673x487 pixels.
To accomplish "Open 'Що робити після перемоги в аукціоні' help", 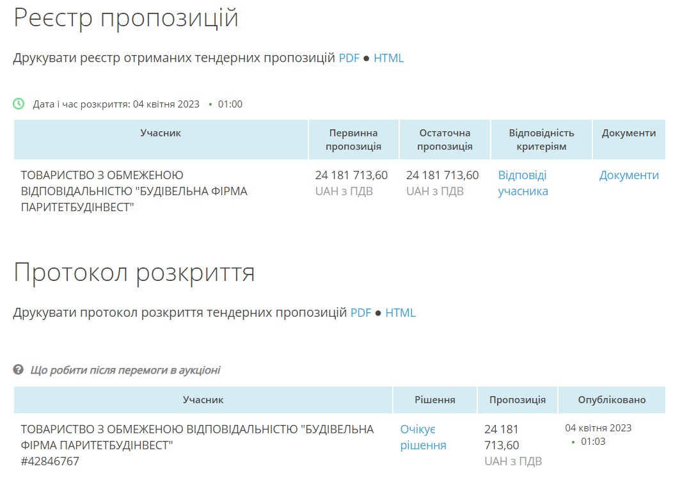I will point(125,370).
